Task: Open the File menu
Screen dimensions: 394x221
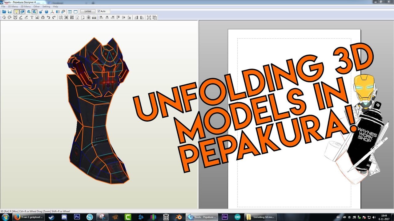Action: (x=3, y=6)
